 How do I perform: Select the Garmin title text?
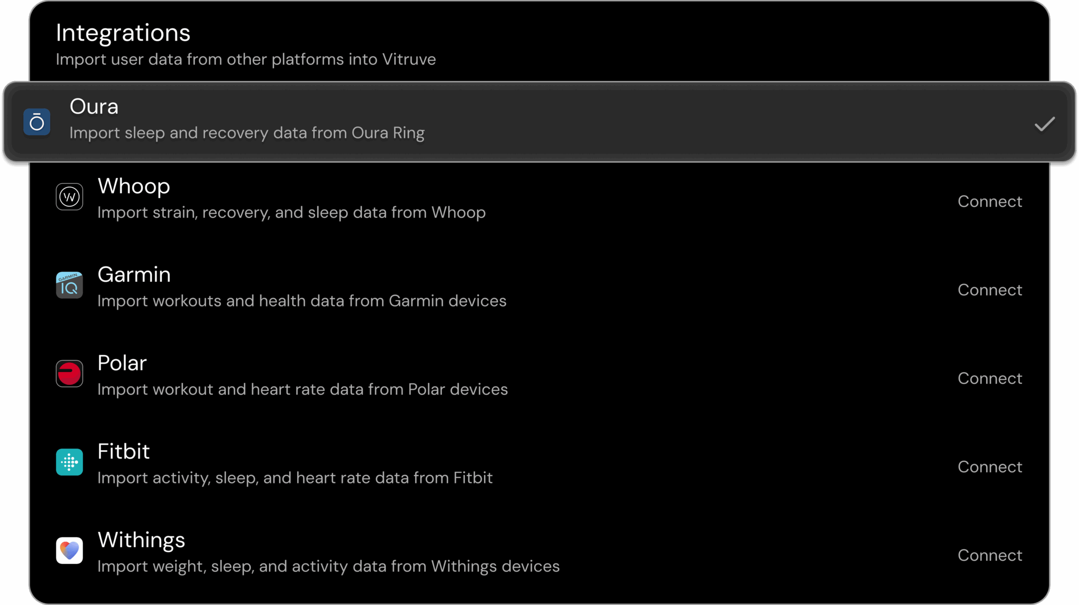point(134,275)
